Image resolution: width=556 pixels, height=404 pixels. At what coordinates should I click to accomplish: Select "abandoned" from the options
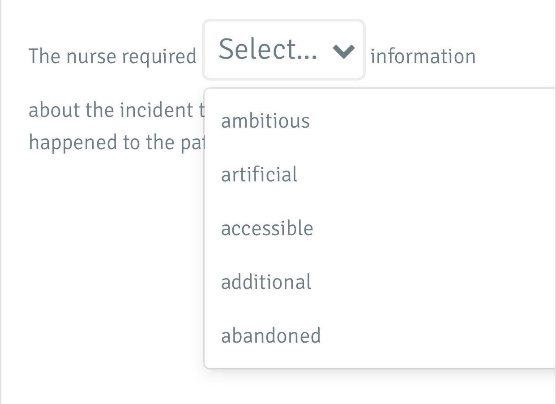click(271, 336)
